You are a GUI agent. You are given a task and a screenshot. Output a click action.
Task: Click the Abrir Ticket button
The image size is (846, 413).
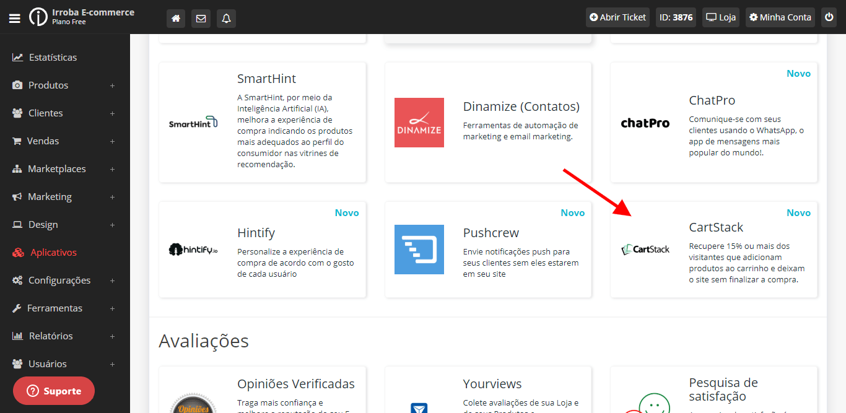618,17
